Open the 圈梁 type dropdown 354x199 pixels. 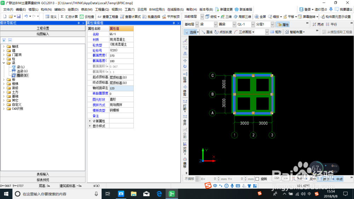click(x=234, y=24)
